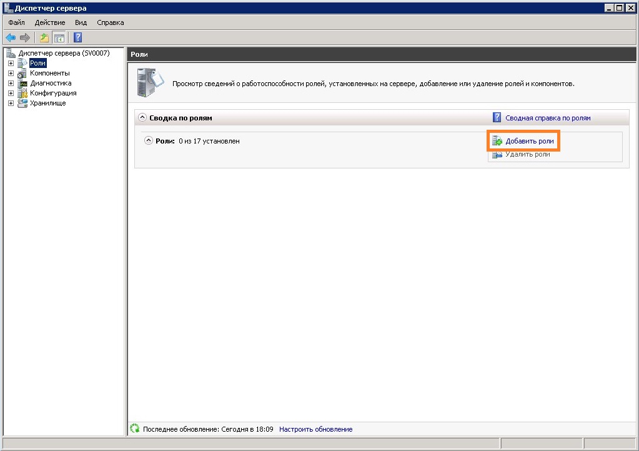Click the Хранилище icon in the tree

[x=22, y=103]
